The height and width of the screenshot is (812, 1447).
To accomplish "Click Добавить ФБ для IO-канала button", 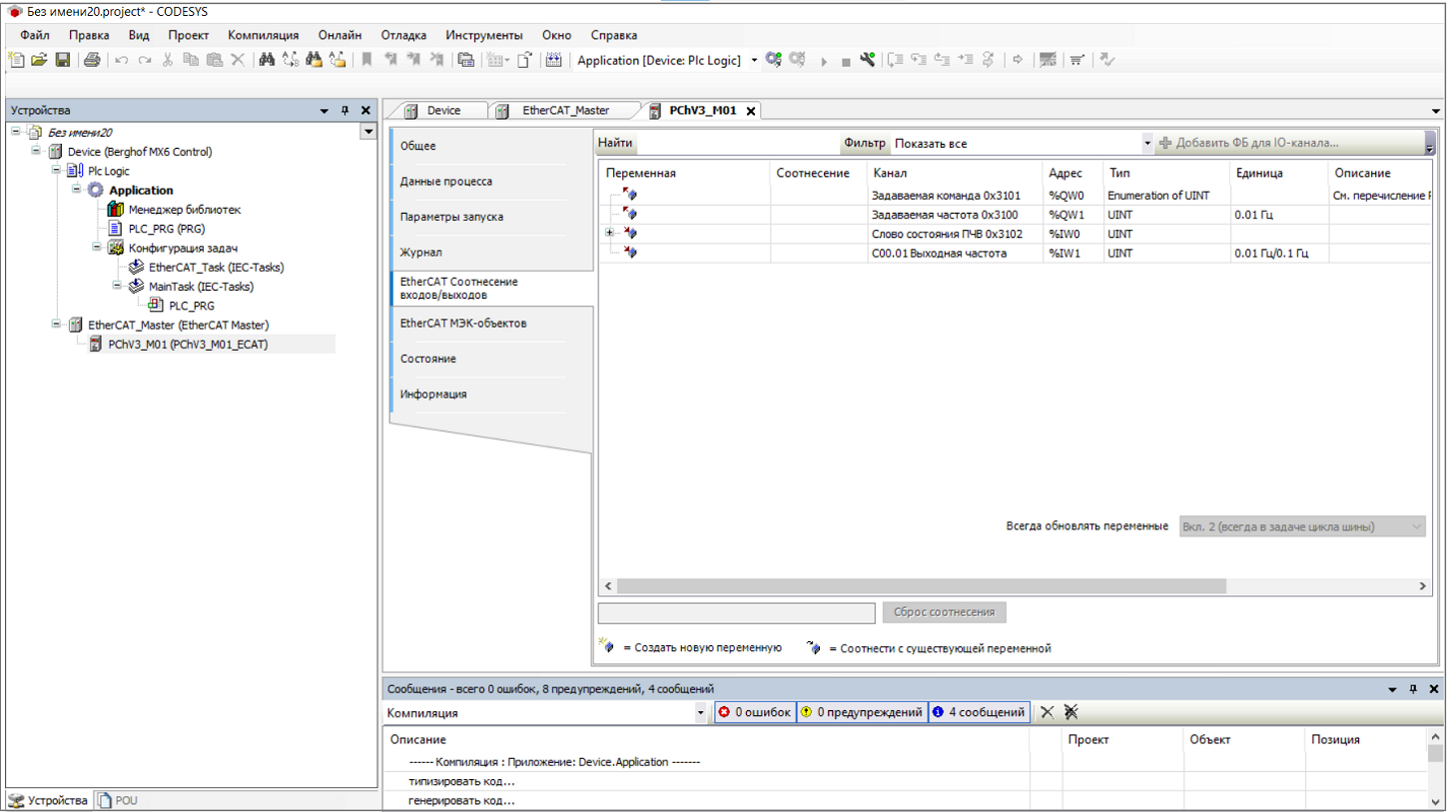I will tap(1248, 144).
